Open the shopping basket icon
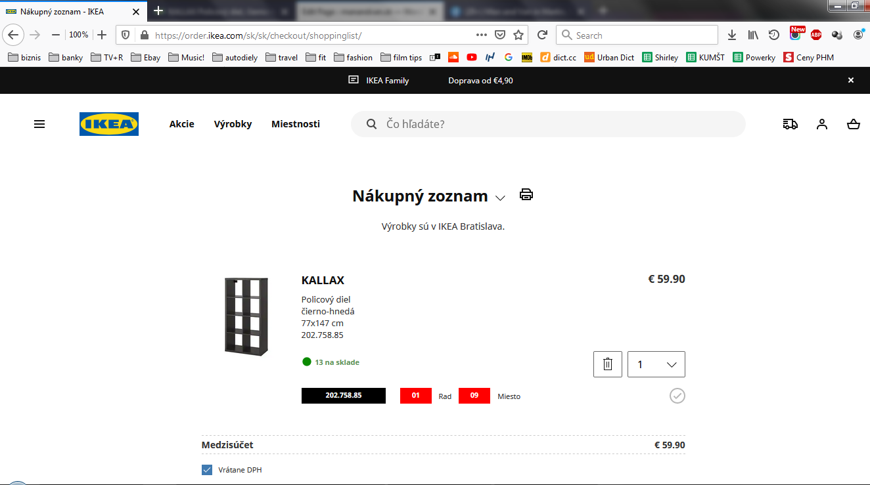The image size is (870, 485). click(x=854, y=124)
